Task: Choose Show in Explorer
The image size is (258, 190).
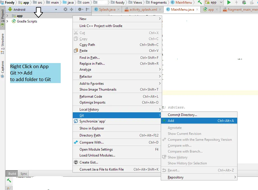Action: (x=117, y=128)
